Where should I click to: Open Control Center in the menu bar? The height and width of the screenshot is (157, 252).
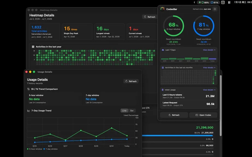[229, 2]
